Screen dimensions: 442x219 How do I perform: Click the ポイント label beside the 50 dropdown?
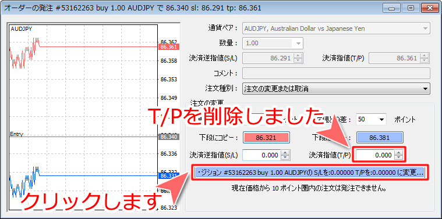405,120
